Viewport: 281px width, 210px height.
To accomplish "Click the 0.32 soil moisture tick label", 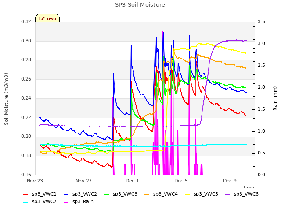I will pyautogui.click(x=26, y=22).
